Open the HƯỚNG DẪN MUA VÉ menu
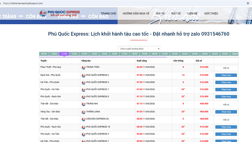252x142 pixels. pyautogui.click(x=136, y=13)
